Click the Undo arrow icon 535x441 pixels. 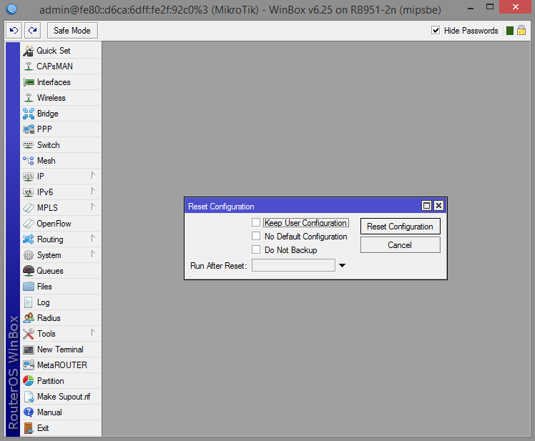[x=14, y=31]
